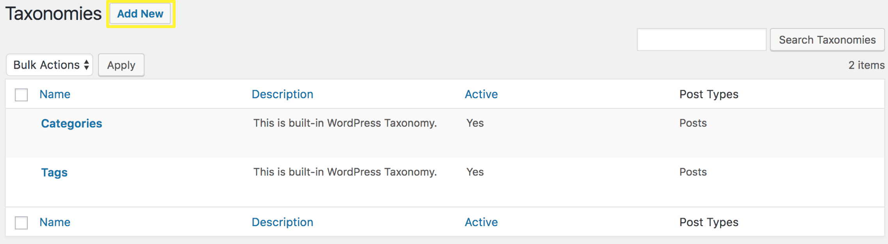Viewport: 888px width, 244px height.
Task: Open the Tags taxonomy
Action: click(53, 172)
